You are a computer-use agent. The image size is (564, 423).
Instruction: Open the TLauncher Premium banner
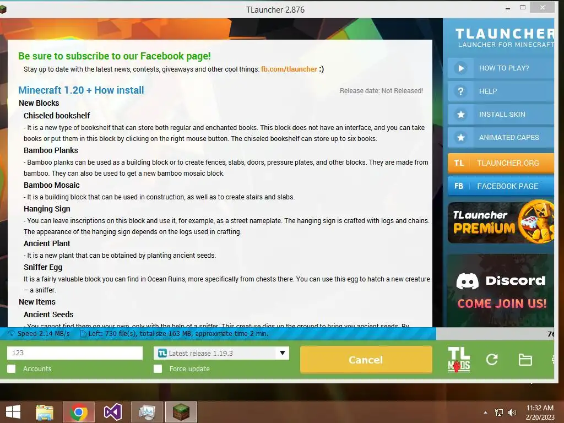(501, 223)
